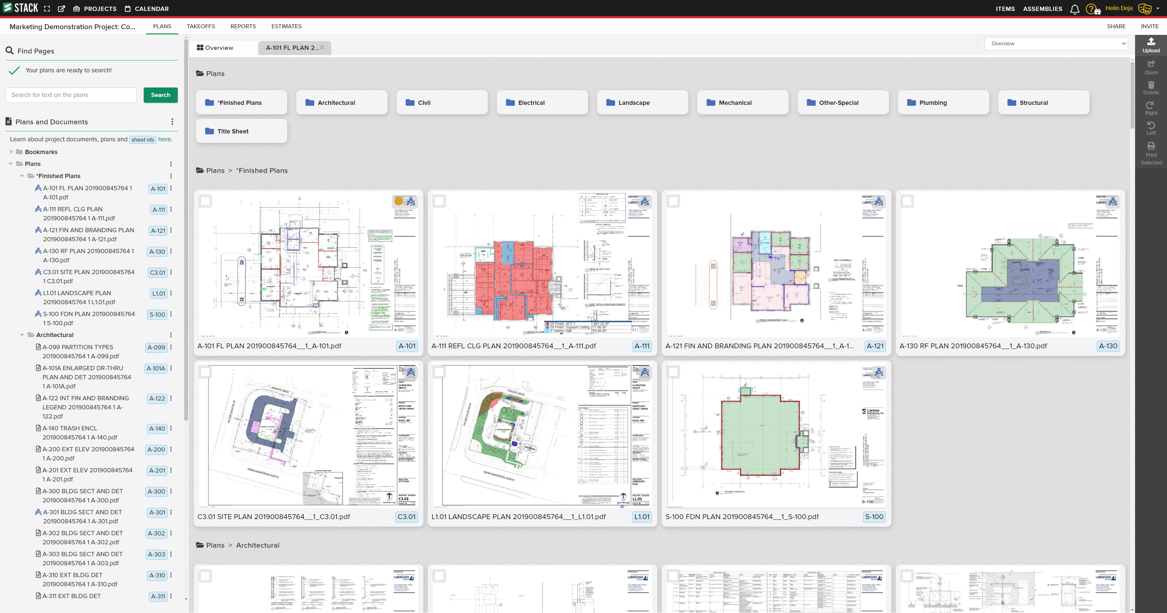
Task: Switch to the TAKEOFFS tab
Action: pos(201,26)
